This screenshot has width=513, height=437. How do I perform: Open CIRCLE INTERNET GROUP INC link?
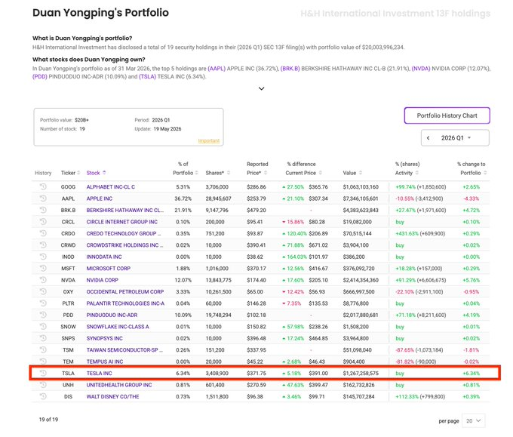click(122, 222)
